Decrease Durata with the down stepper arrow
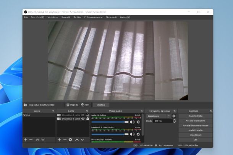The height and width of the screenshot is (155, 233). (175, 122)
